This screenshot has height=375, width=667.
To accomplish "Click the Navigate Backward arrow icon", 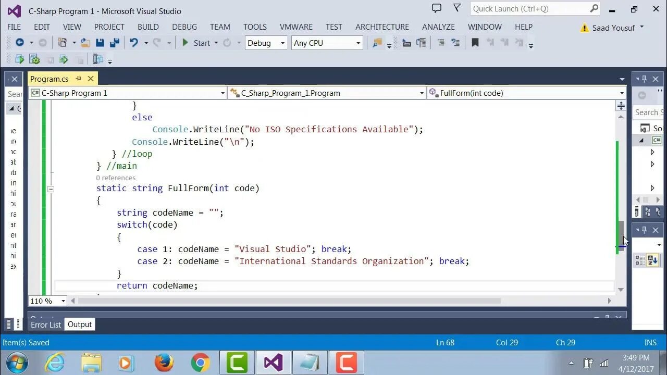I will tap(20, 43).
